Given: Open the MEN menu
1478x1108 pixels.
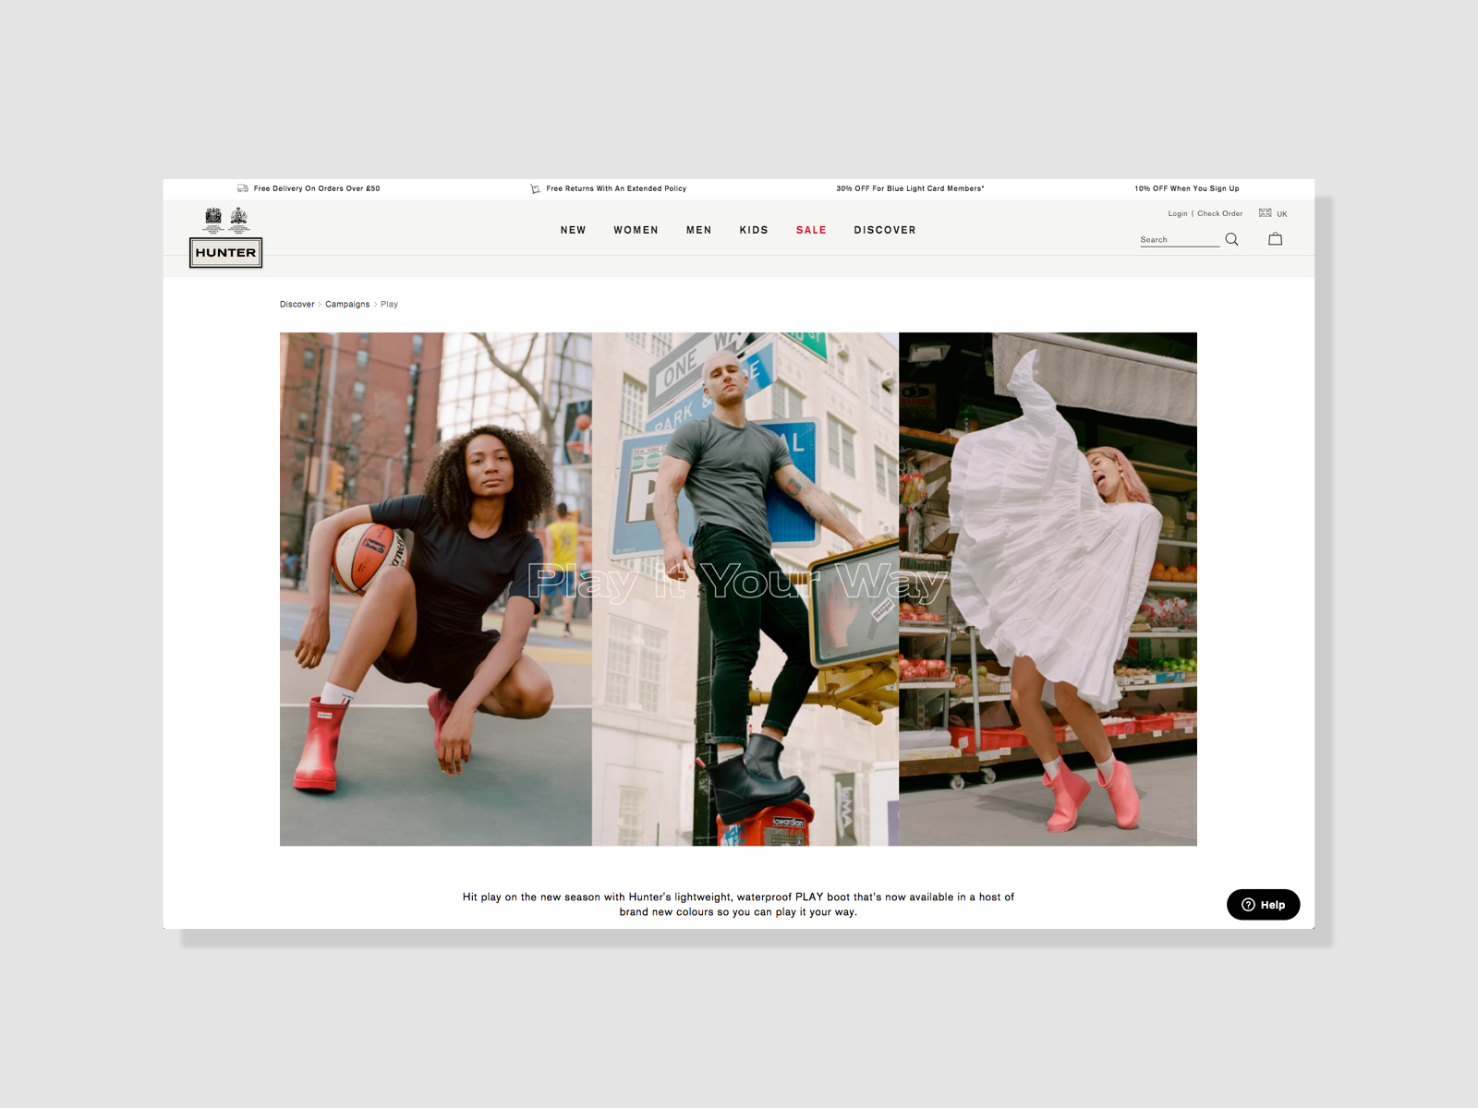Looking at the screenshot, I should click(698, 230).
